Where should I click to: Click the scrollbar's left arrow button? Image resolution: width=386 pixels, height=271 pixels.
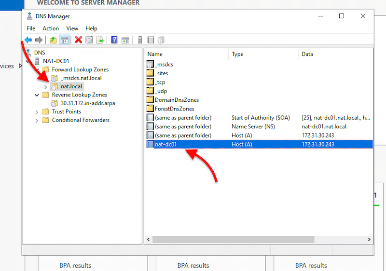tap(149, 239)
